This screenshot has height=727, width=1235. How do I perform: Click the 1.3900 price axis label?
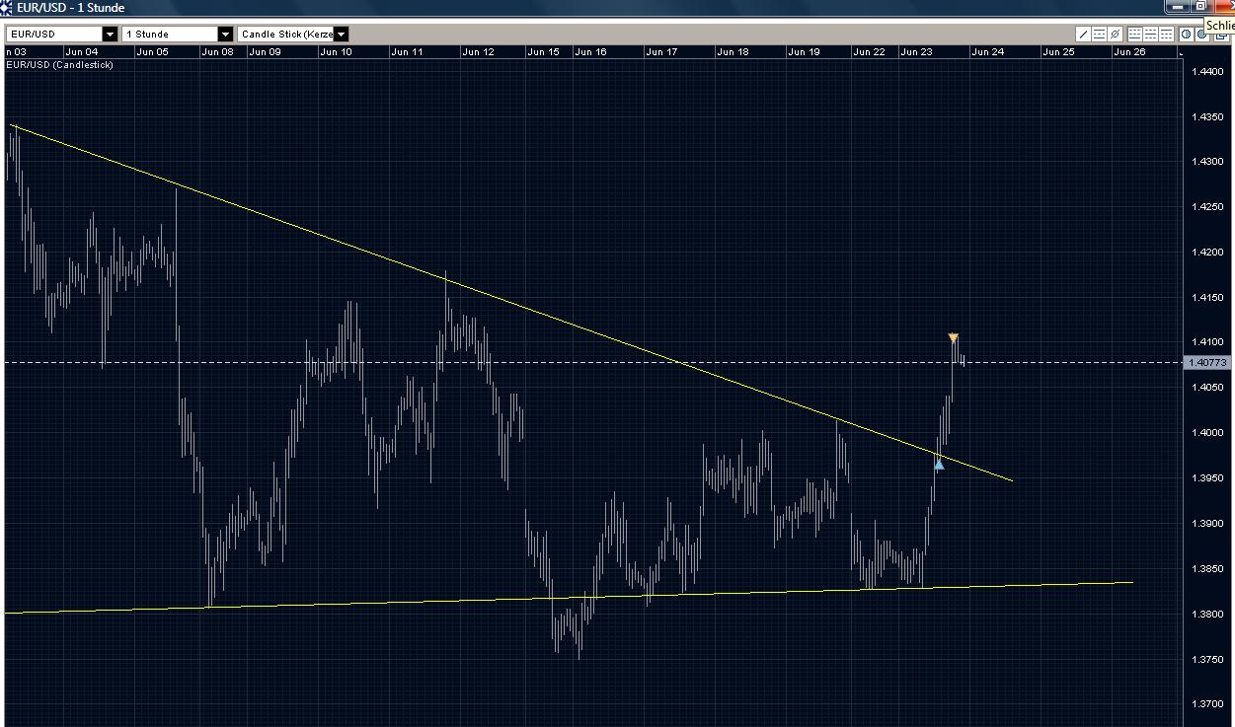(1209, 524)
